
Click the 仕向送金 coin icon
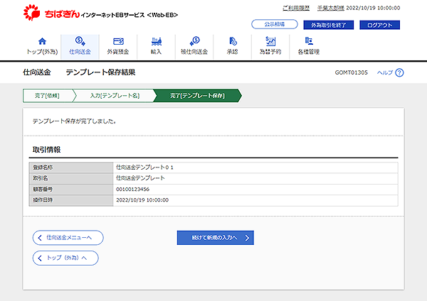pos(80,41)
